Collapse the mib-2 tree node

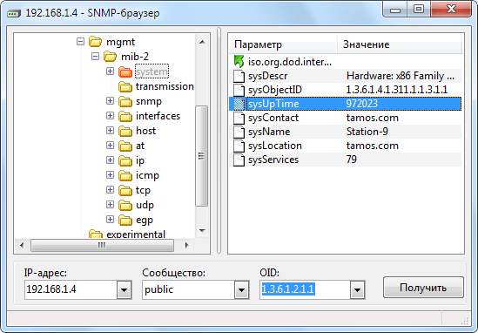coord(96,57)
